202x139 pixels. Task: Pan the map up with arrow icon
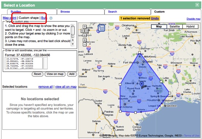[84, 27]
